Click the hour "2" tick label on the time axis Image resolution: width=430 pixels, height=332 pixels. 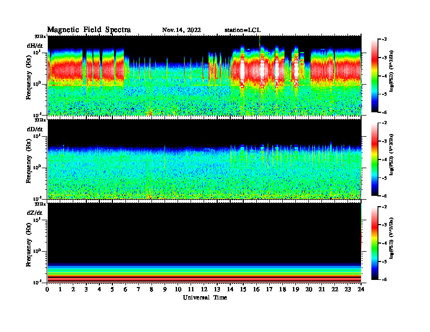(73, 289)
